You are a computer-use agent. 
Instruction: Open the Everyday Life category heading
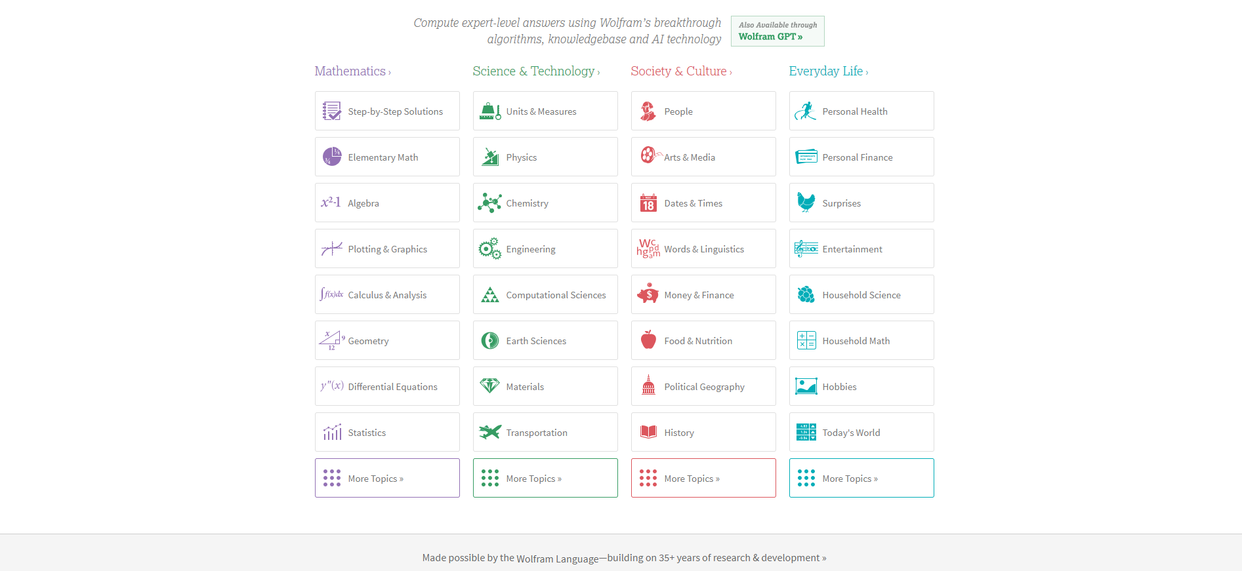point(827,71)
